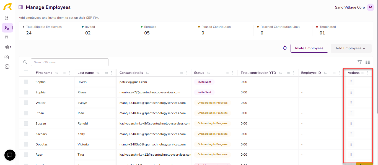Check the row for patrick@gmail.com
Viewport: 378px width, 165px height.
pos(26,82)
